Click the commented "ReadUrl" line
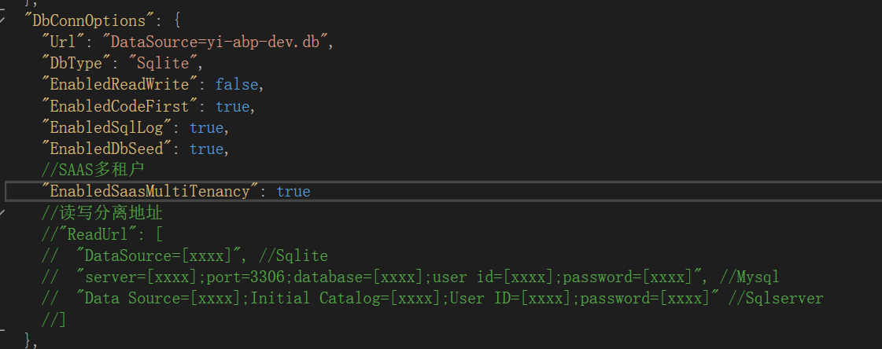882x349 pixels. (x=102, y=234)
